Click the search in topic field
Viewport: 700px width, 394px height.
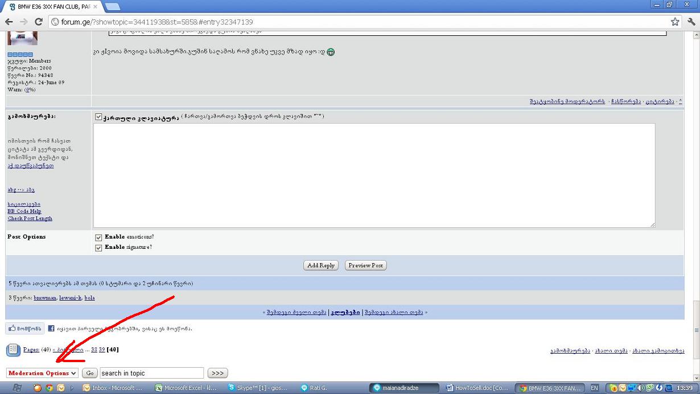[151, 373]
